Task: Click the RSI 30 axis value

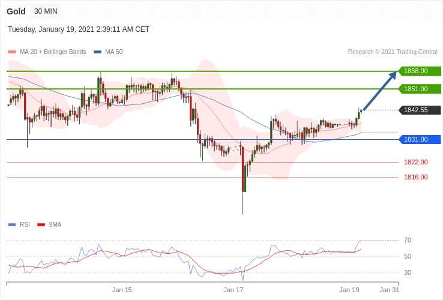Action: pos(408,272)
